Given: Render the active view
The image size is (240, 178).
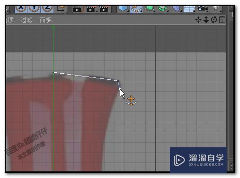Looking at the screenshot, I should pos(78,9).
